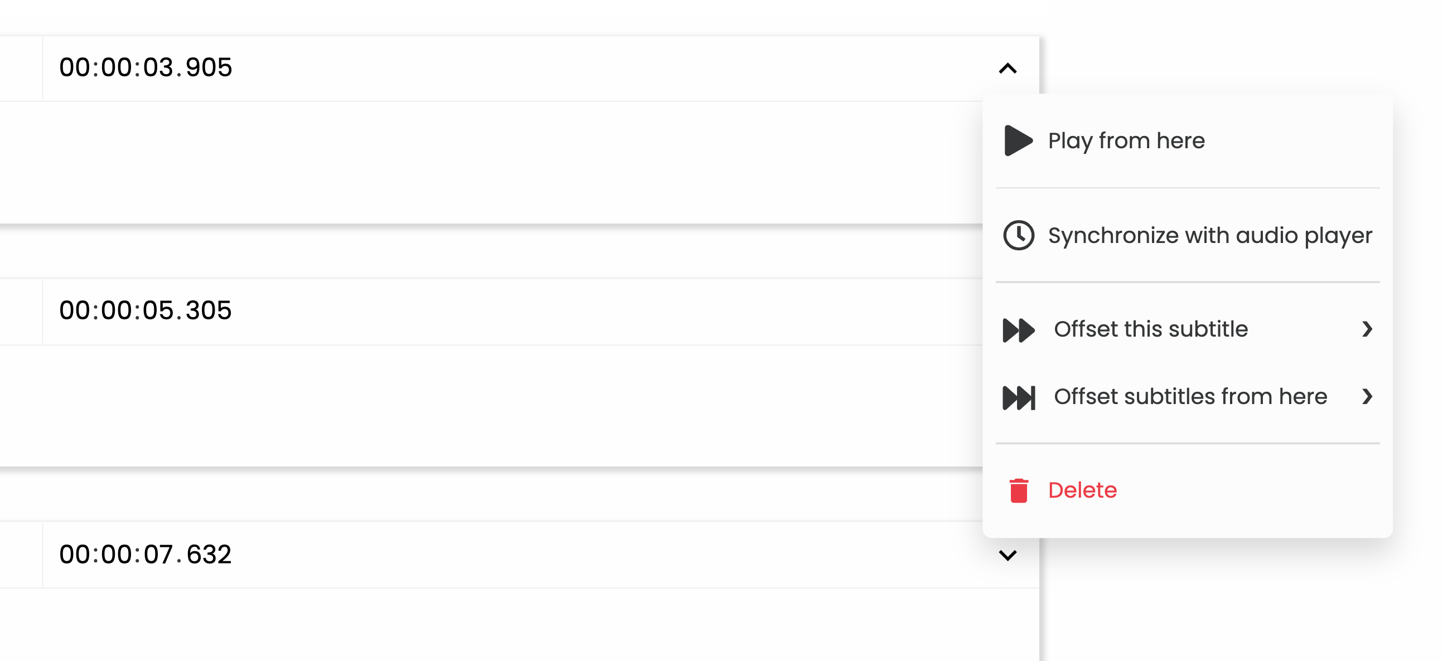Click the text area under 00:00:05.305
This screenshot has width=1443, height=661.
[491, 406]
